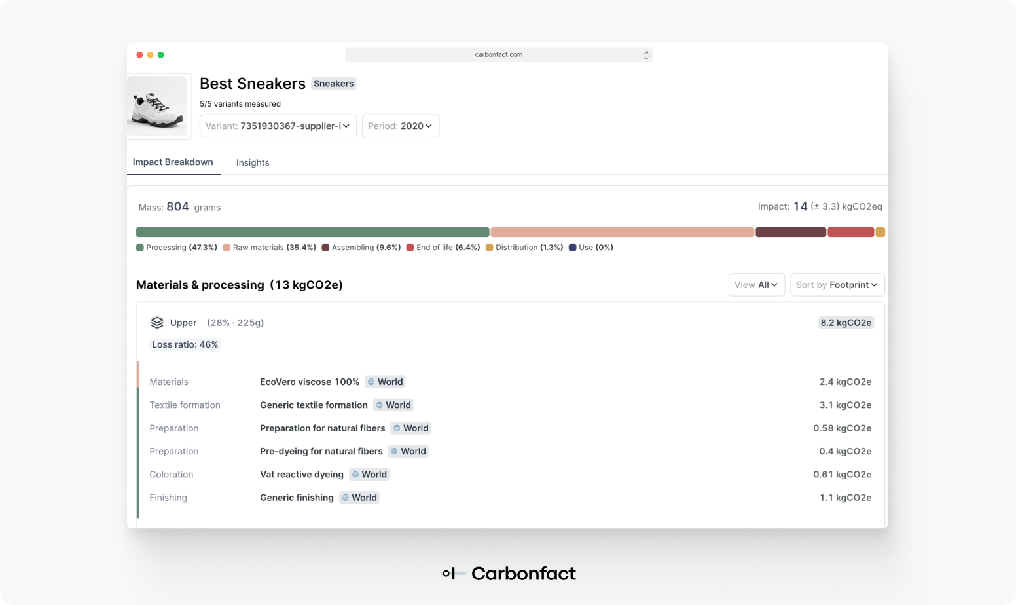Click the 8.2 kgCO2e Upper badge

click(846, 323)
